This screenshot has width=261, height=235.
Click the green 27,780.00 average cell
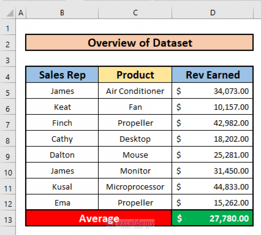[x=212, y=218]
